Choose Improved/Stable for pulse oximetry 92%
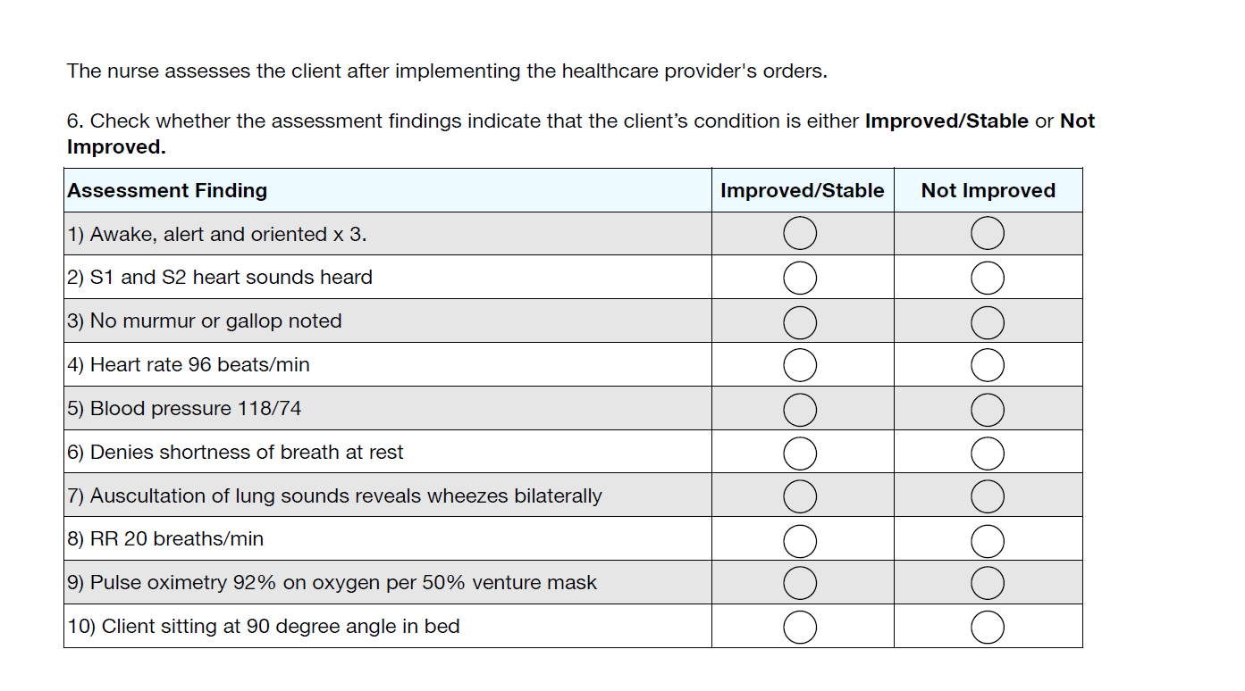Viewport: 1245px width, 691px height. pyautogui.click(x=800, y=583)
